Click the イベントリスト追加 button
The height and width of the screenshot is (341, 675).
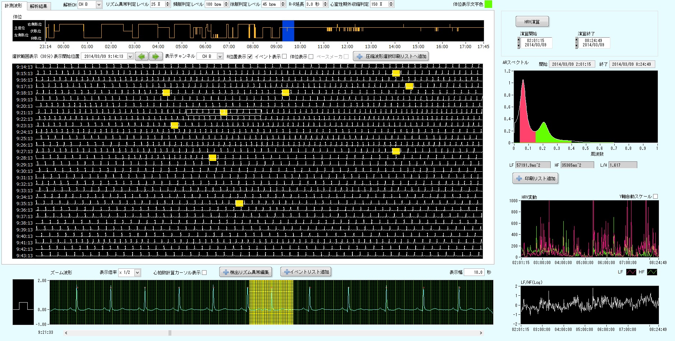[x=306, y=272]
